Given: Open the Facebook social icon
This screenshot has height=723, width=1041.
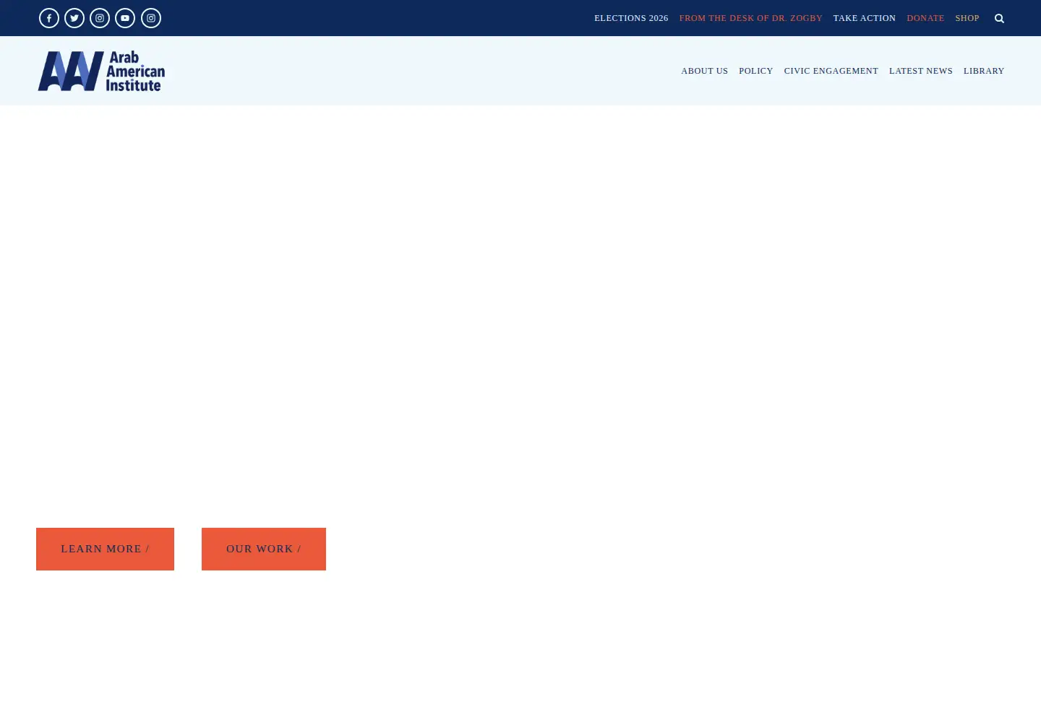Looking at the screenshot, I should coord(49,18).
